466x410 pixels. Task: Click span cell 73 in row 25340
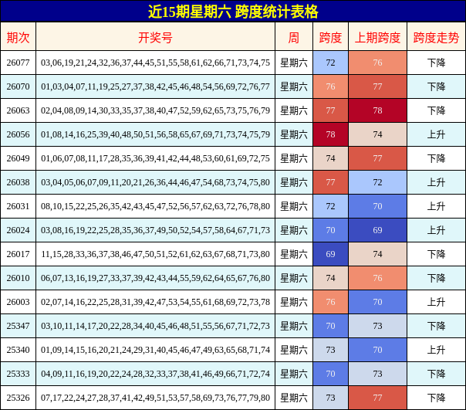(x=330, y=350)
